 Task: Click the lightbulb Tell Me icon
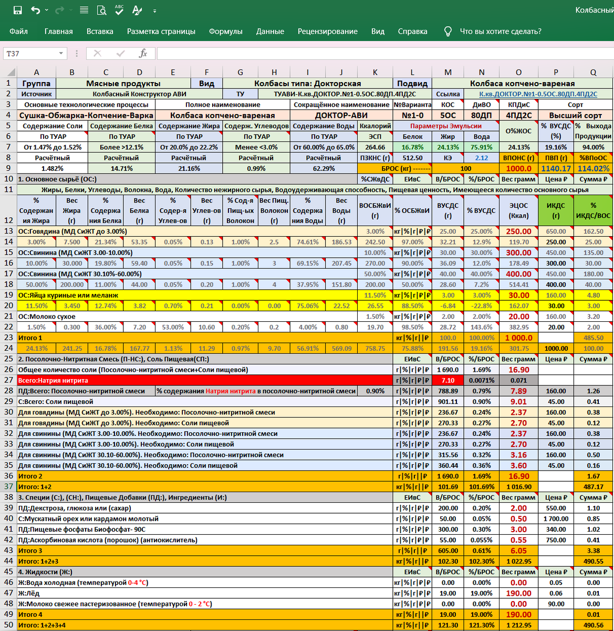click(x=448, y=32)
